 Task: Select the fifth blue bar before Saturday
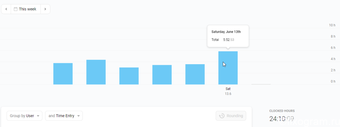[195, 74]
